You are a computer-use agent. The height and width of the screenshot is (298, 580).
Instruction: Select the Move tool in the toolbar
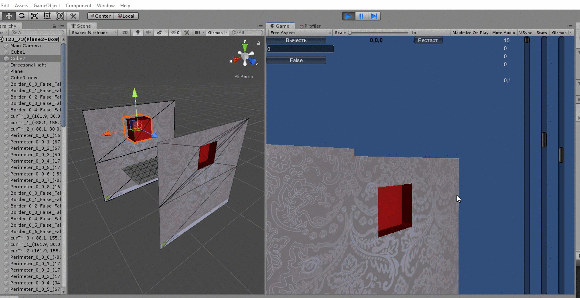[x=9, y=16]
